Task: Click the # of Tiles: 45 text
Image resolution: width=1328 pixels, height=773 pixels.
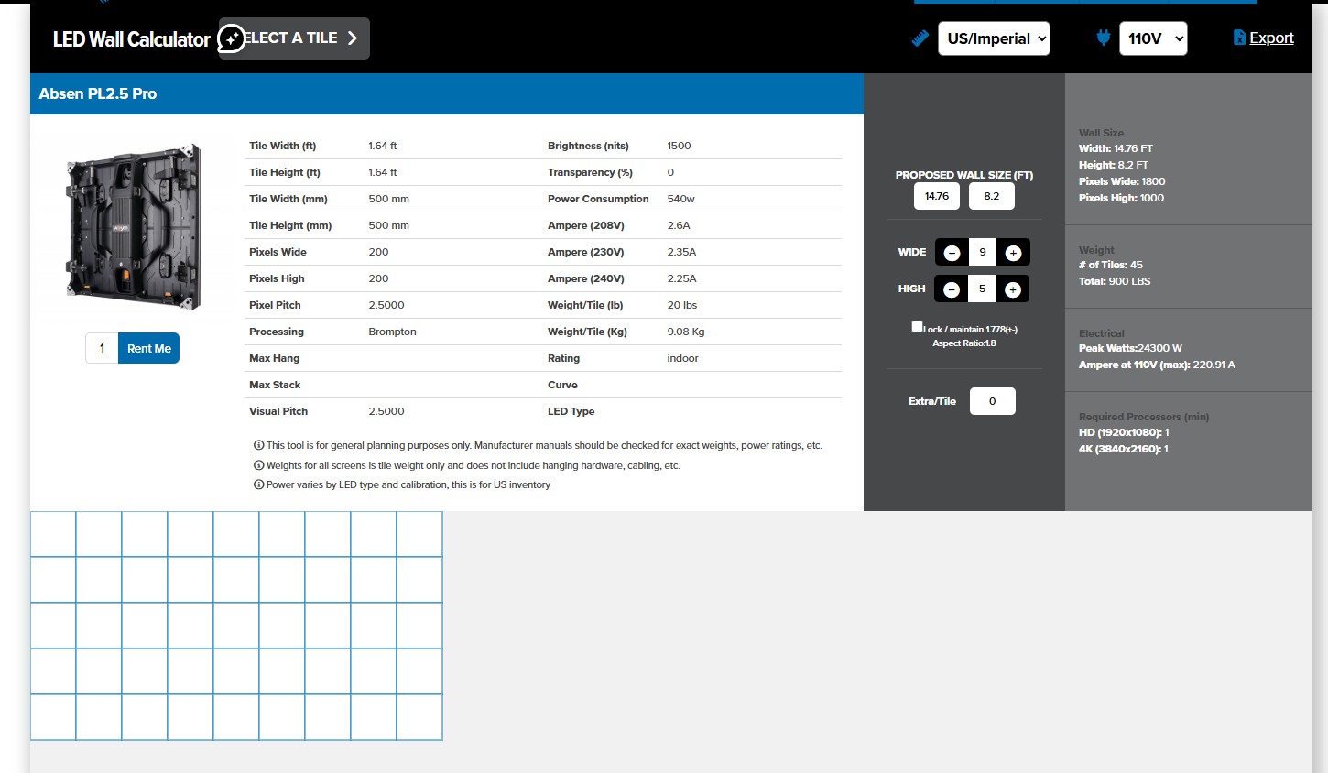Action: (1111, 265)
